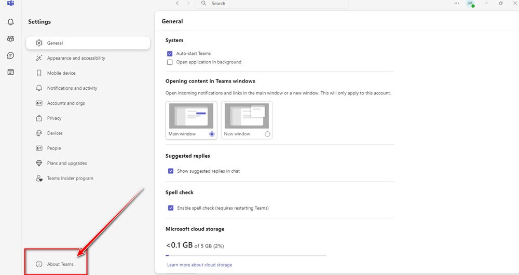Click the Microsoft Teams logo icon
Image resolution: width=519 pixels, height=275 pixels.
tap(10, 3)
